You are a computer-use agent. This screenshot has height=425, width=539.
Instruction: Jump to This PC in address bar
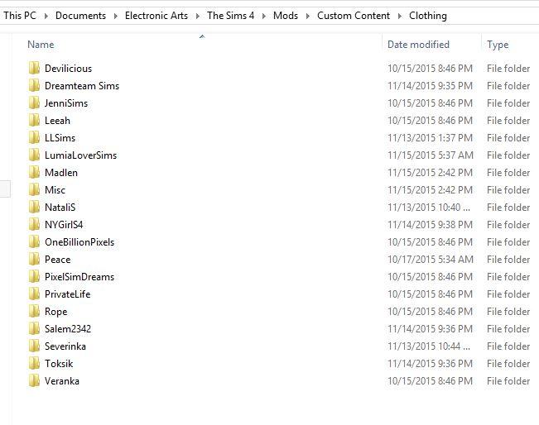pyautogui.click(x=19, y=16)
